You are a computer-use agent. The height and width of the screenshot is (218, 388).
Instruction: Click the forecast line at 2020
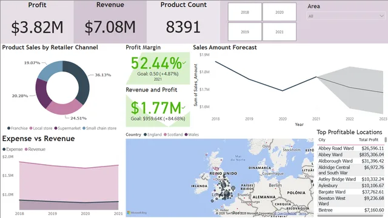pos(283,90)
